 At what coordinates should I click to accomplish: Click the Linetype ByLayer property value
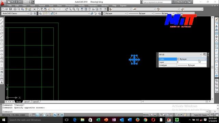(x=192, y=65)
